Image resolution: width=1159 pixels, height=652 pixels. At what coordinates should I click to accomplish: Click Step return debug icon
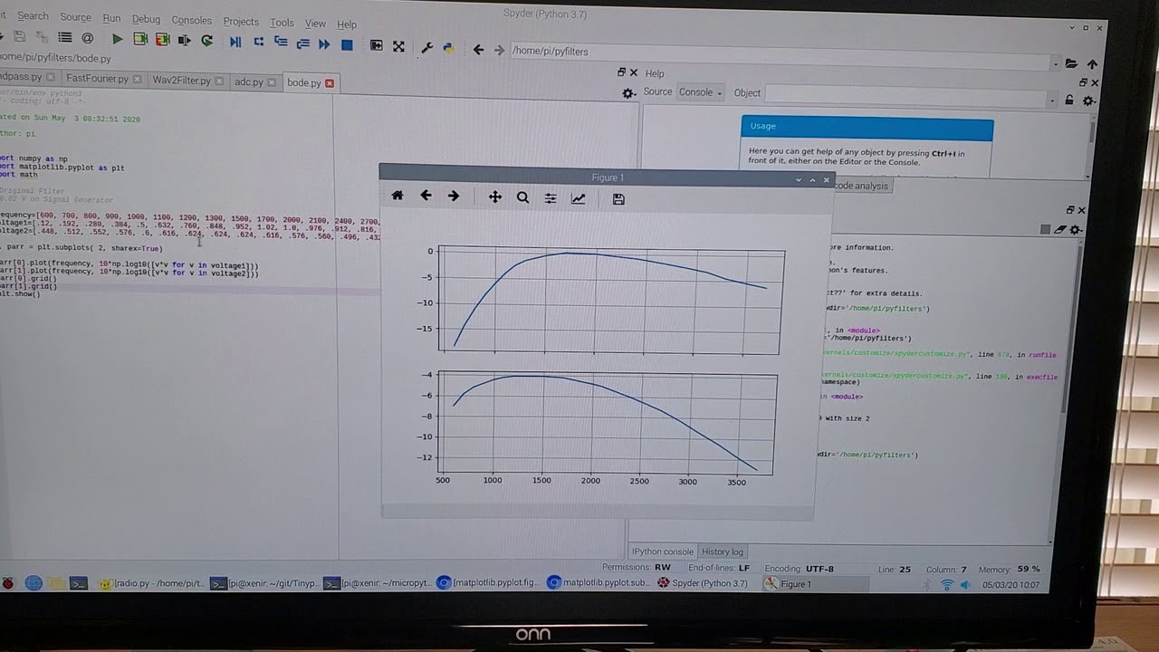[x=302, y=43]
